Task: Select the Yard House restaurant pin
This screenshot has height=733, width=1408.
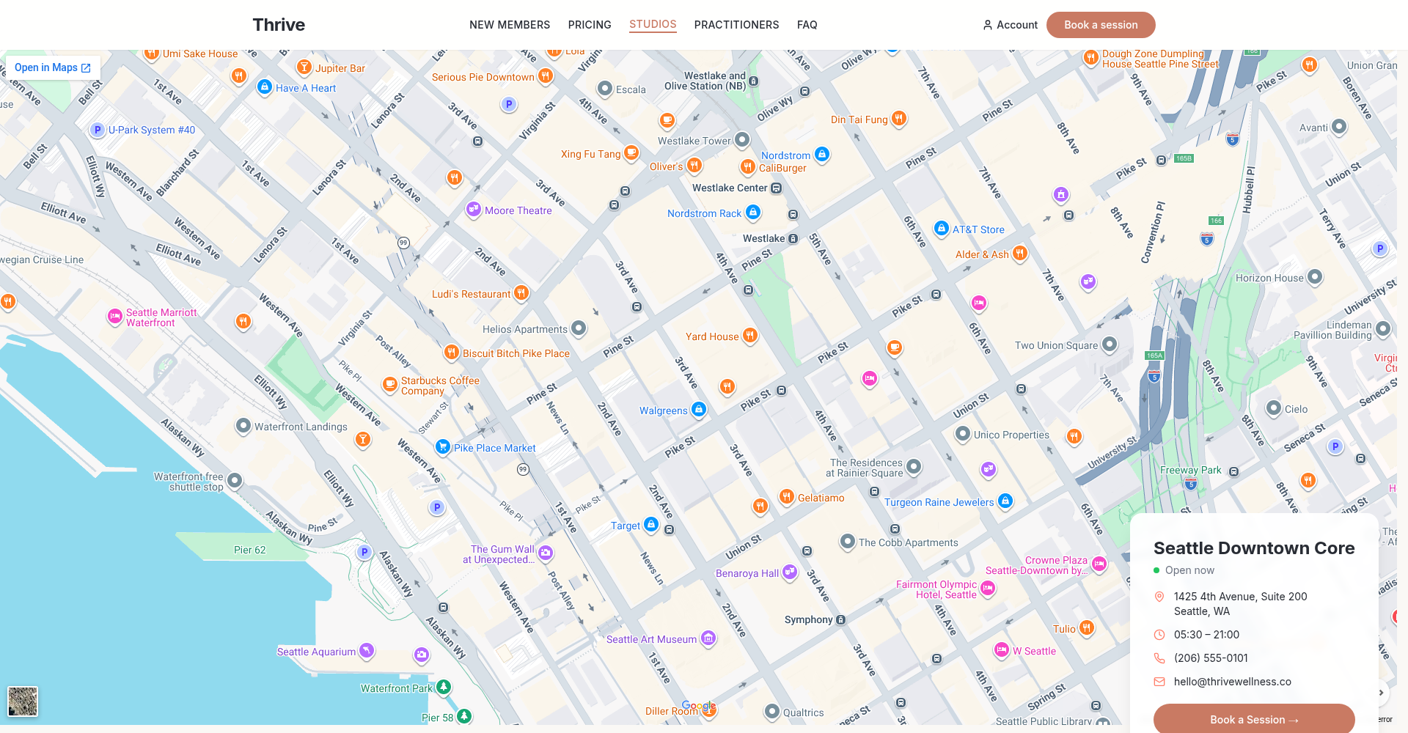Action: point(749,335)
